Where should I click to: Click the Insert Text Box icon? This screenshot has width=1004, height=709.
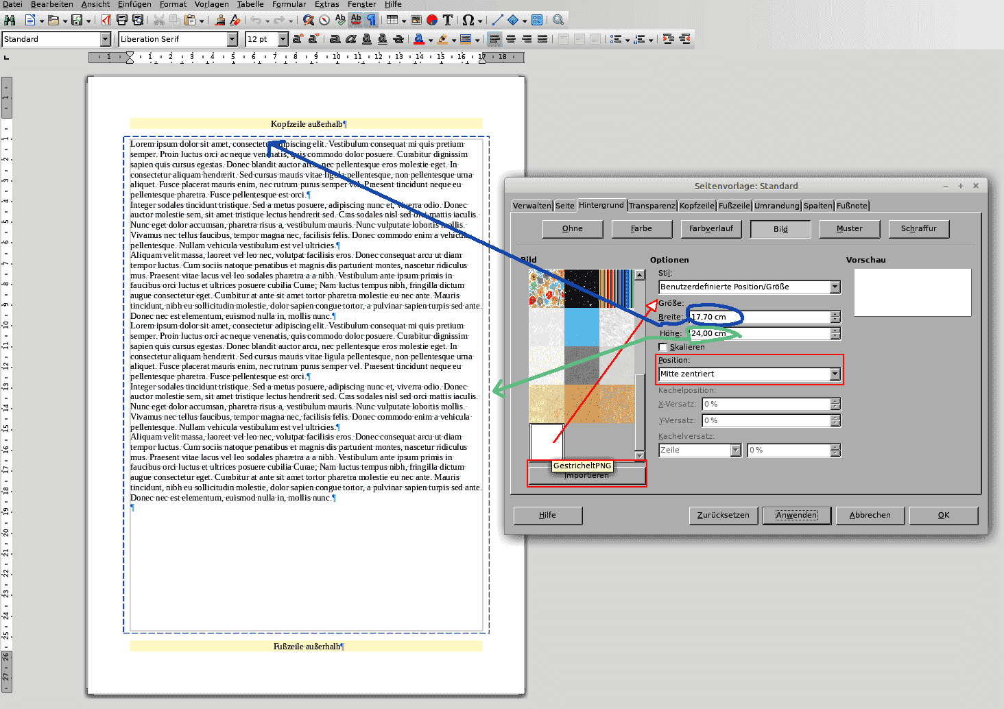tap(448, 21)
